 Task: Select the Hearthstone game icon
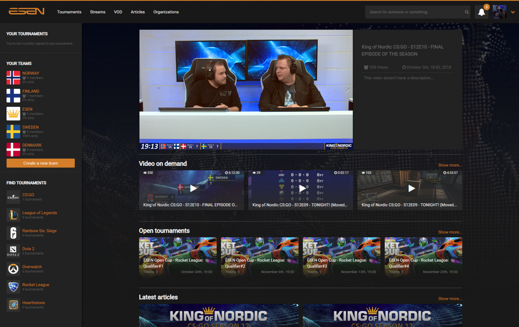point(13,305)
